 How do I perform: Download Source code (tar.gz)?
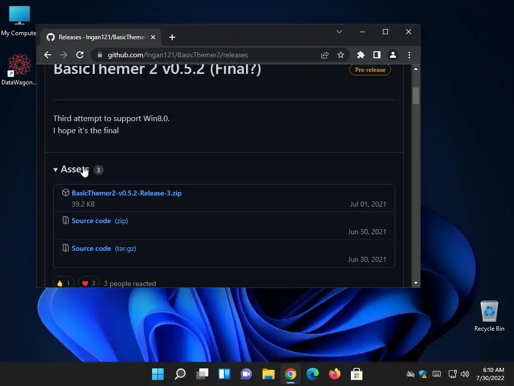coord(104,248)
